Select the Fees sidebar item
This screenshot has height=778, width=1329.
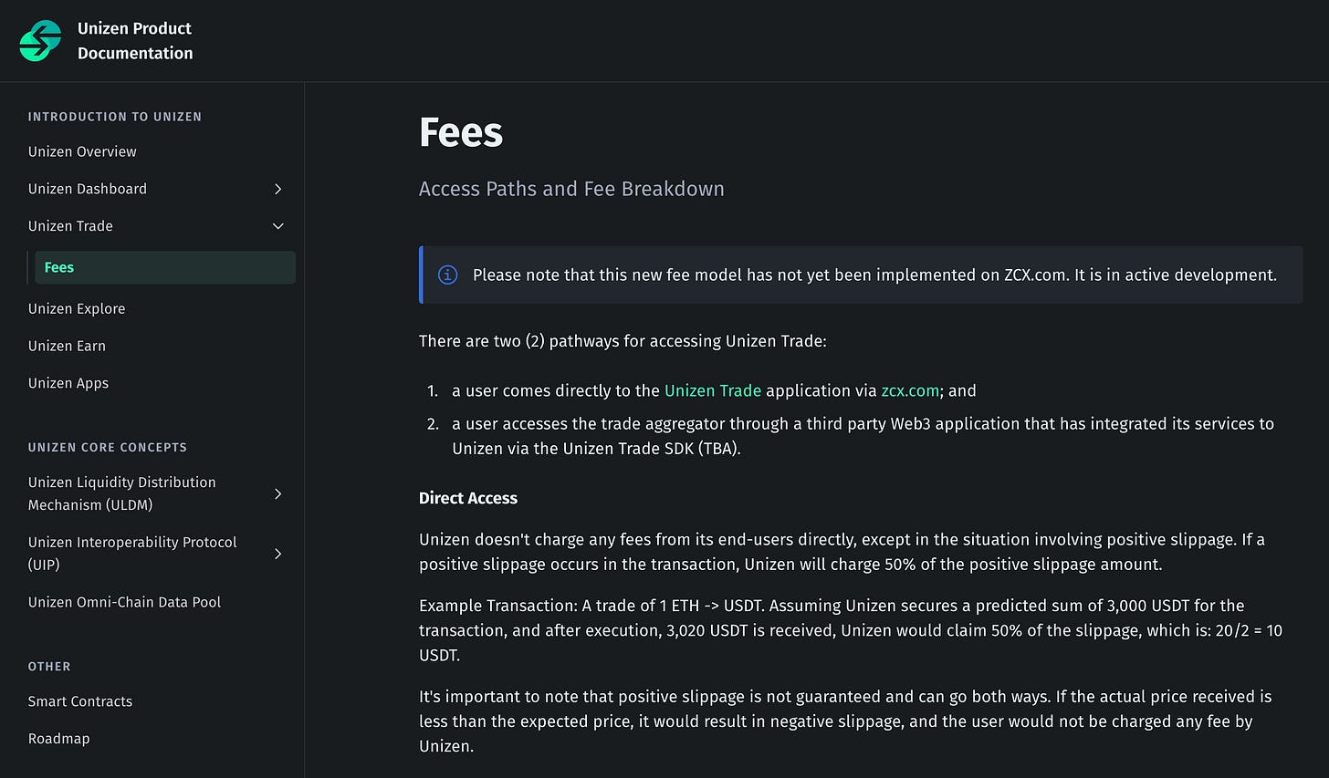pyautogui.click(x=59, y=267)
